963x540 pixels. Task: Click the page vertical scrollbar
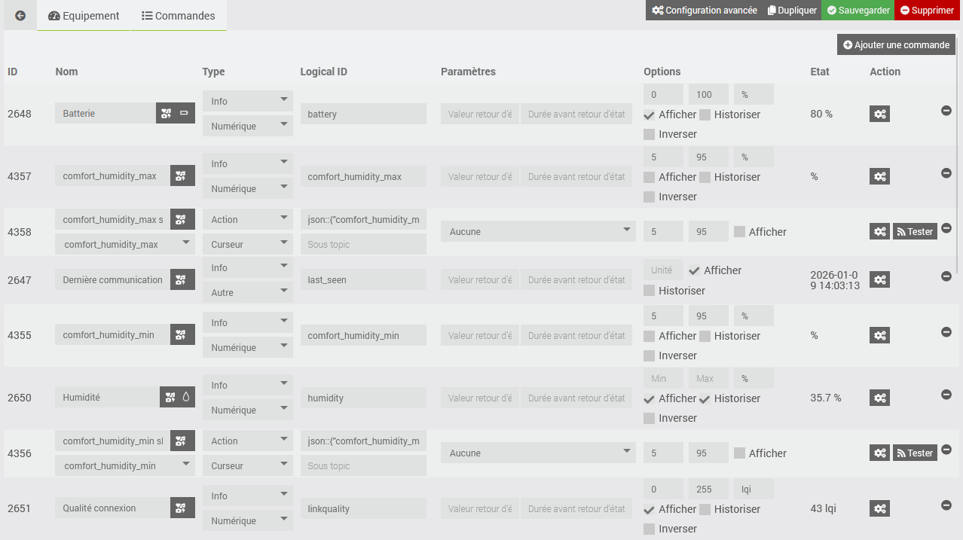[959, 151]
